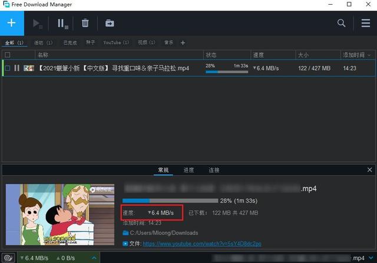The image size is (377, 263).
Task: Click large progress bar in details panel
Action: tap(170, 201)
